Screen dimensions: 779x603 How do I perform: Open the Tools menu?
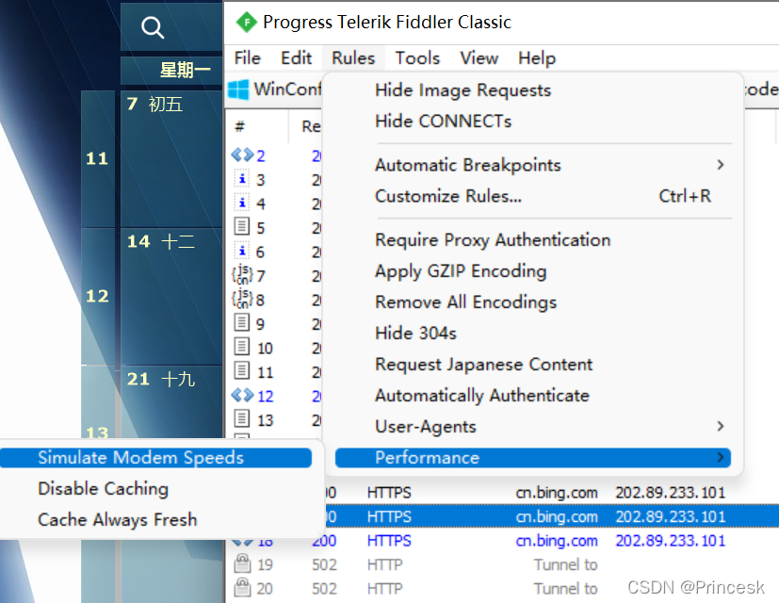[417, 58]
